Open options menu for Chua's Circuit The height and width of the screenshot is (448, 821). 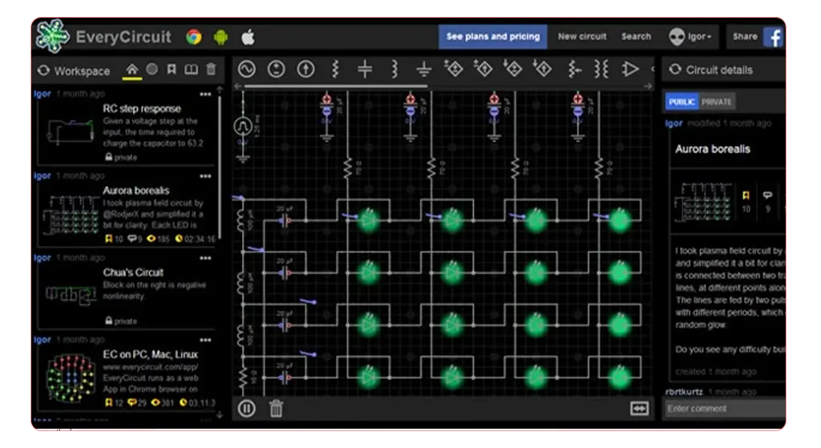(205, 258)
